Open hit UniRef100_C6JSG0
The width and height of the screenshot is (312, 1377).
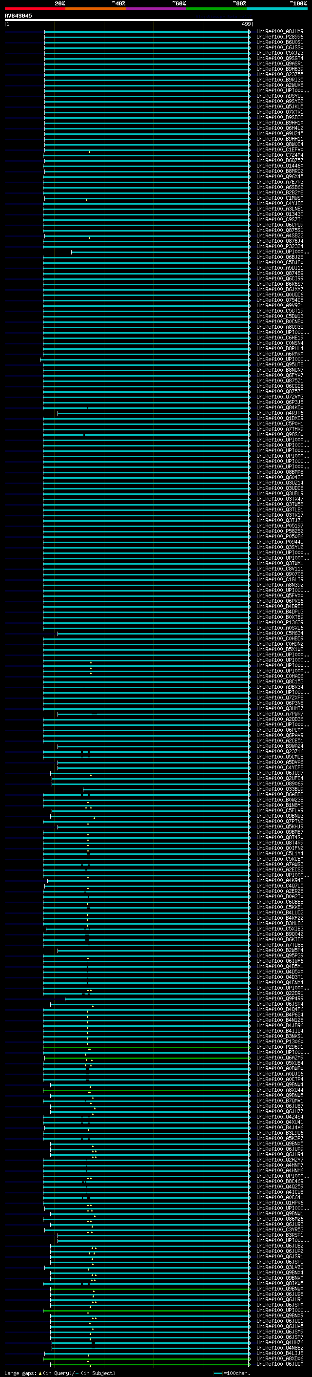coord(279,47)
